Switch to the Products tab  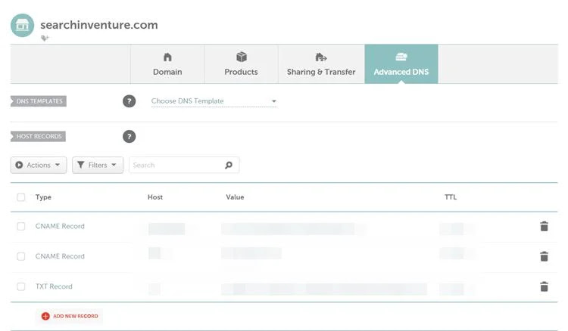(x=242, y=64)
